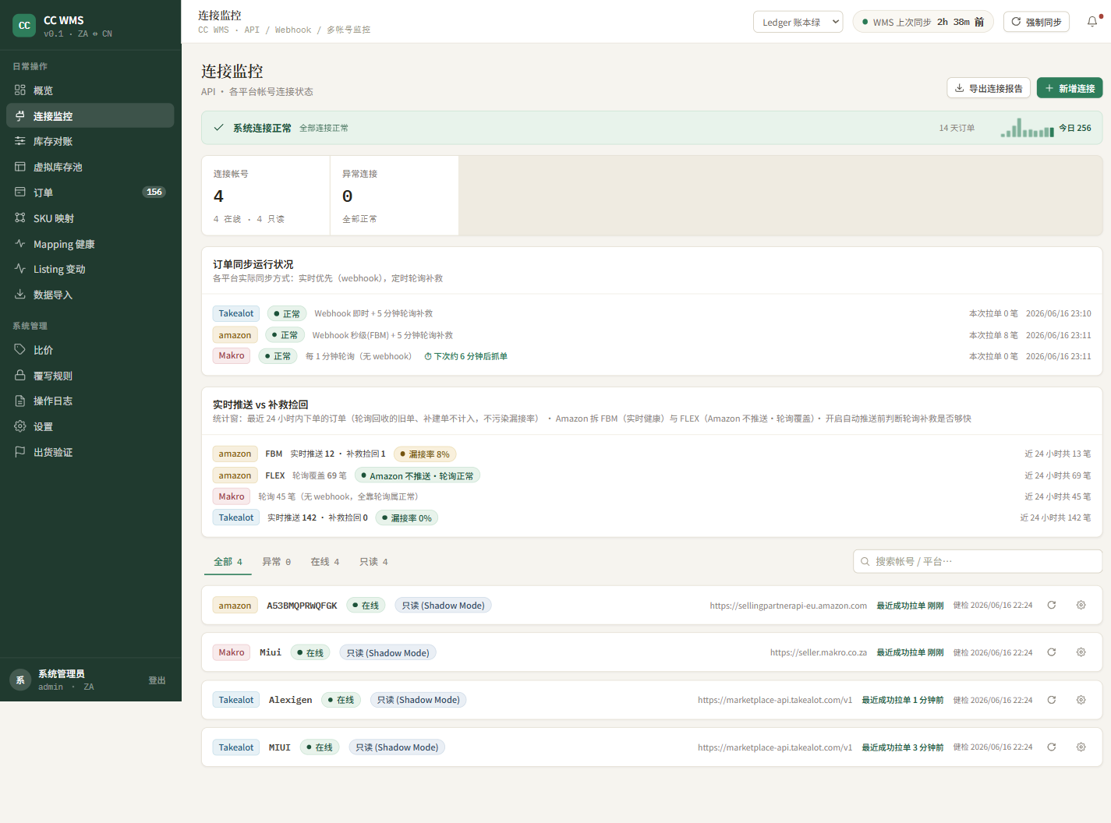Select 连接监控 in the sidebar
The height and width of the screenshot is (823, 1111).
(x=90, y=115)
